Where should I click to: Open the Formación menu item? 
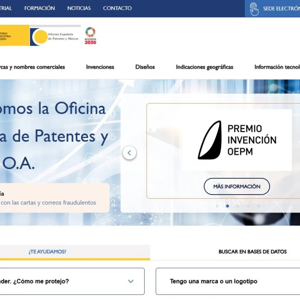point(40,8)
